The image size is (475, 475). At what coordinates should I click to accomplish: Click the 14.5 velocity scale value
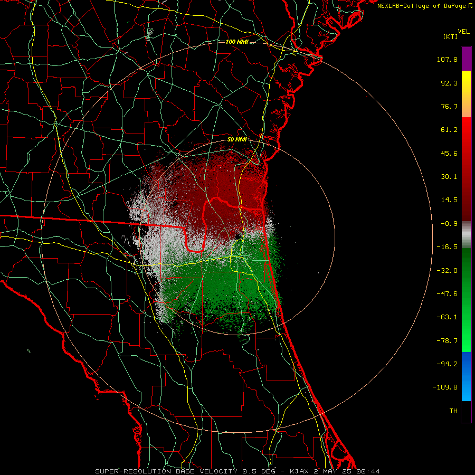(449, 200)
